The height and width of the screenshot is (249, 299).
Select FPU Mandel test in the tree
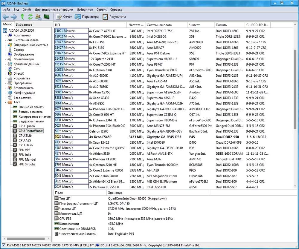[27, 159]
